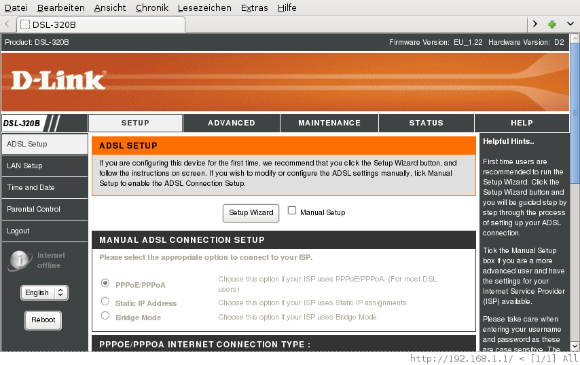
Task: Click the PPPOE/PPPOA INTERNET CONNECTION TYPE header
Action: (284, 344)
